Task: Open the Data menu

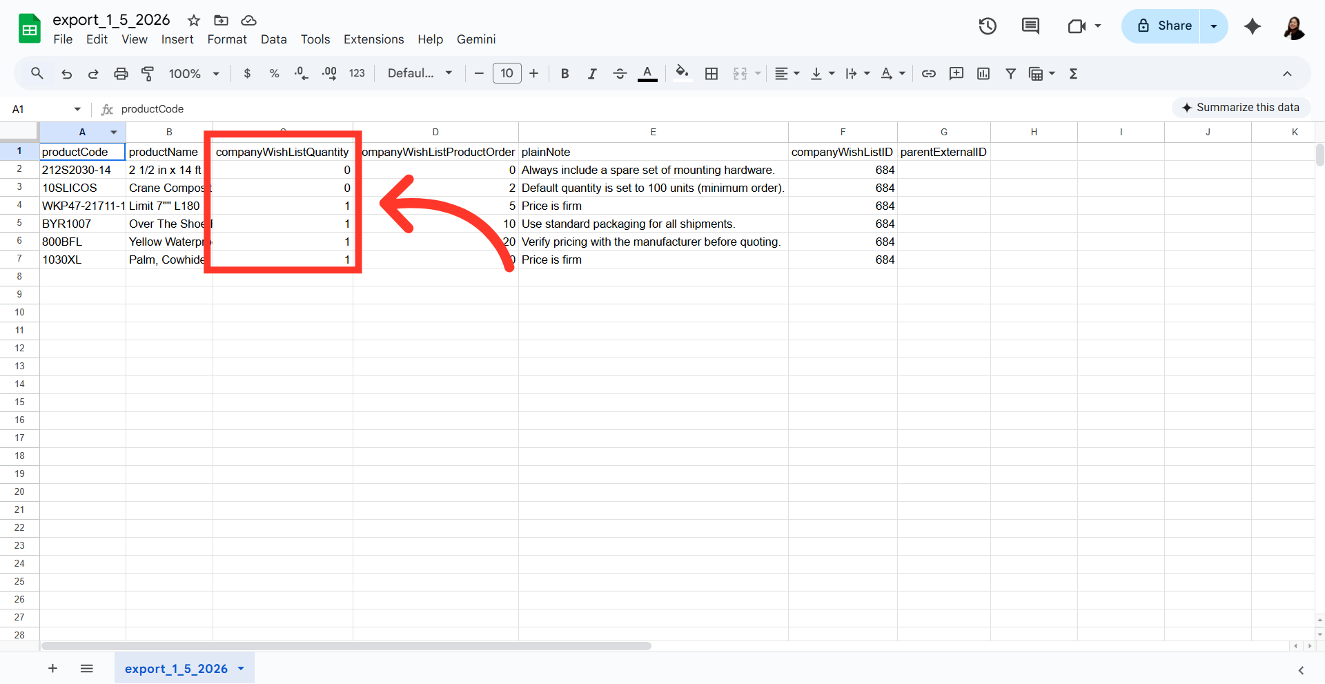Action: coord(273,39)
